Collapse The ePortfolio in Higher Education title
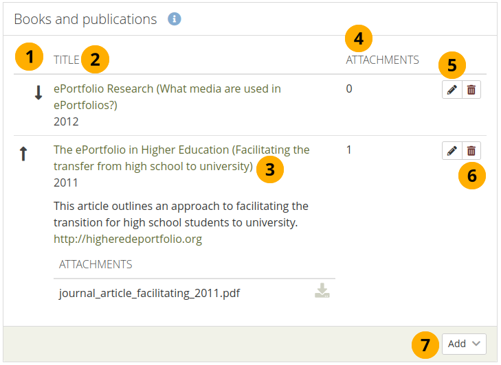Screen dimensions: 501x365 coord(181,150)
